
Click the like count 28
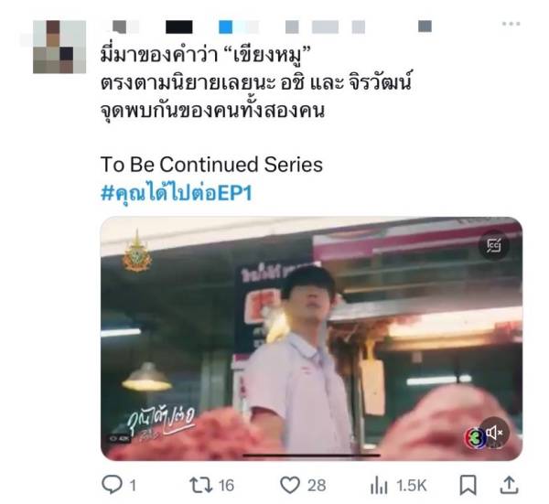point(317,486)
